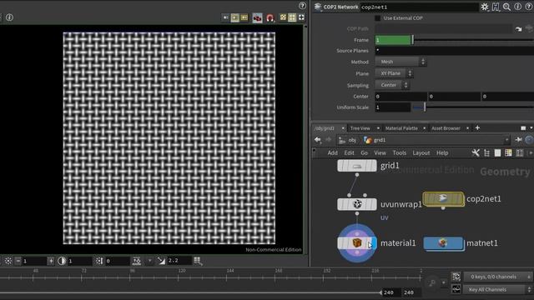The height and width of the screenshot is (300, 534).
Task: Click the Frame parameter slider track
Action: (x=473, y=40)
